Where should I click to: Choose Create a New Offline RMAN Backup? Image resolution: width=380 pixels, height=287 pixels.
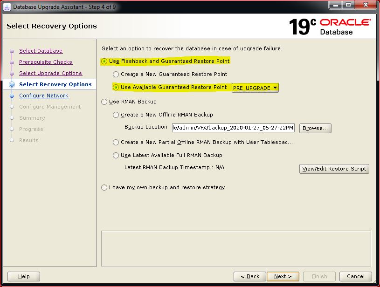click(x=116, y=115)
